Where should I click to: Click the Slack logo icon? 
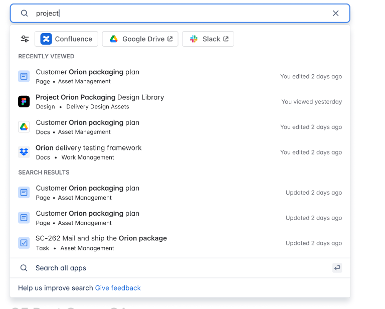pyautogui.click(x=194, y=39)
